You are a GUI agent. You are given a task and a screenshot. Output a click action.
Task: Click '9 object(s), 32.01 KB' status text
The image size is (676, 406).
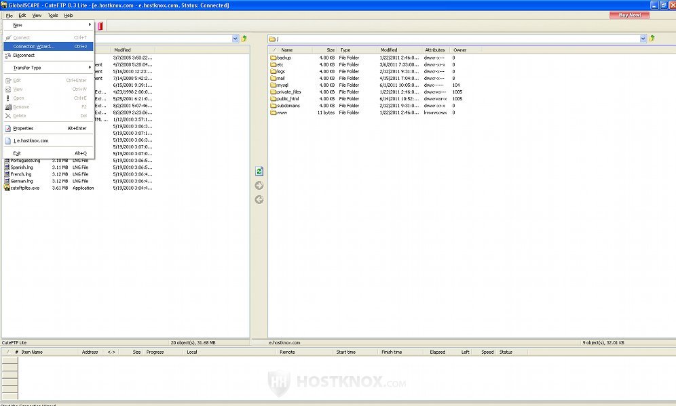coord(603,343)
